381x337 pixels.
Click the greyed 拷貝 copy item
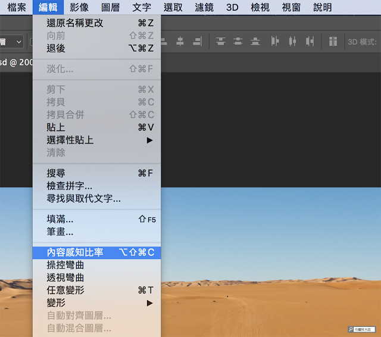96,102
